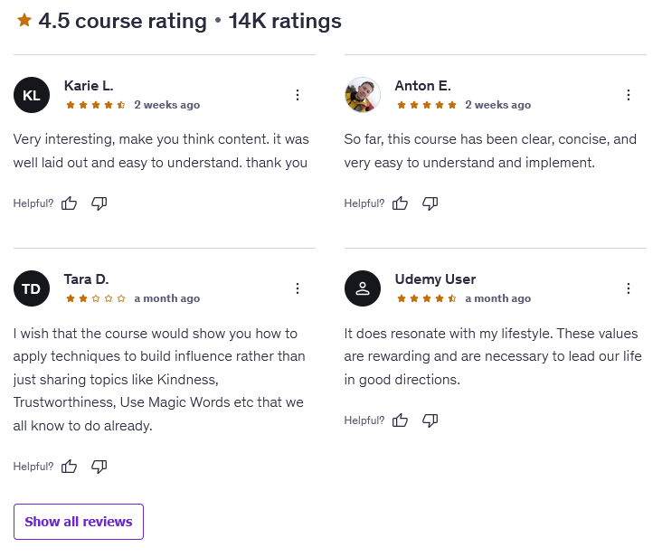The image size is (662, 557).
Task: Open three-dot menu for Udemy User's review
Action: point(629,288)
